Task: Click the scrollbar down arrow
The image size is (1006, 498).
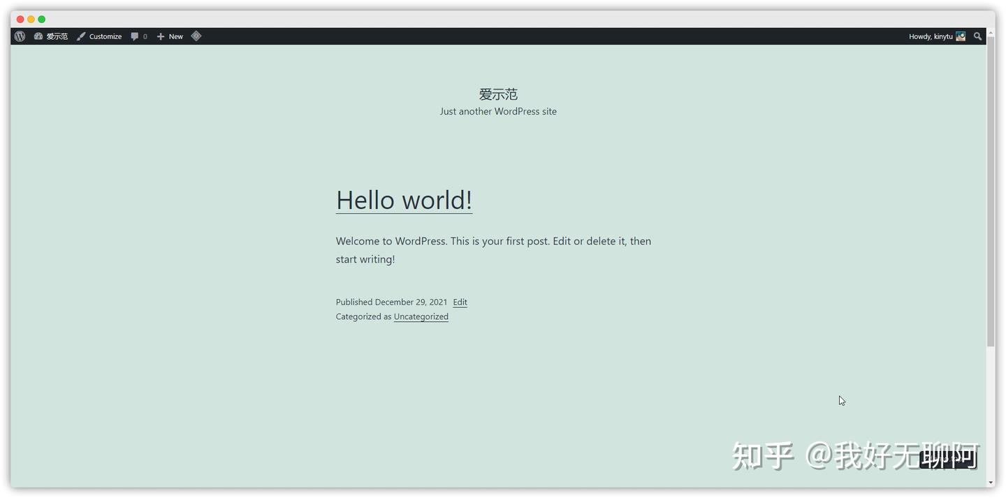Action: 991,483
